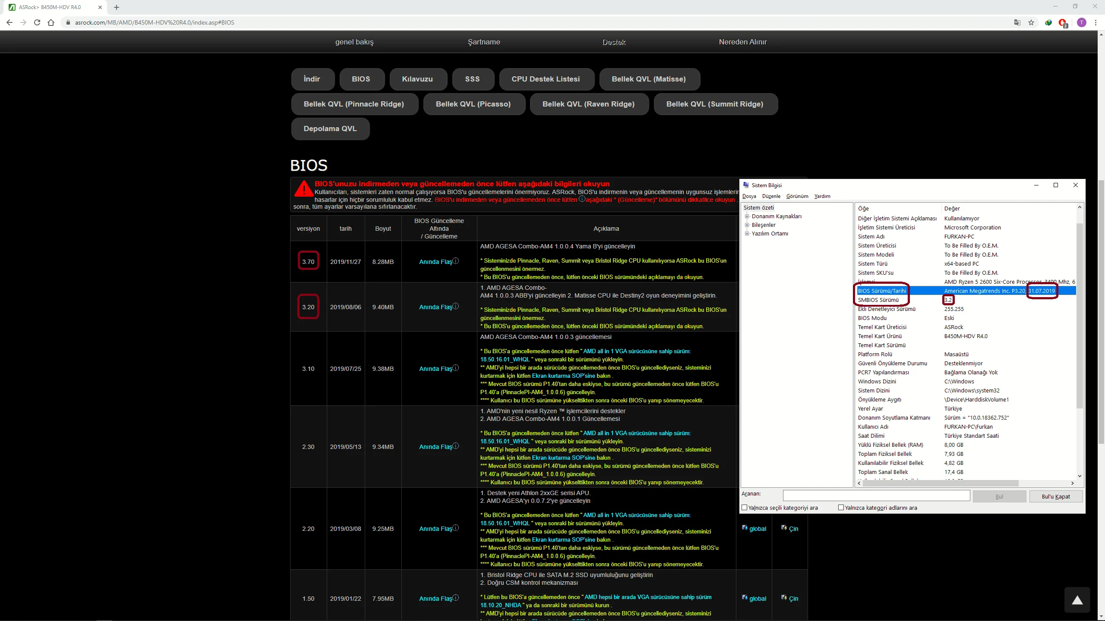Expand Bileşenler tree node

[747, 225]
